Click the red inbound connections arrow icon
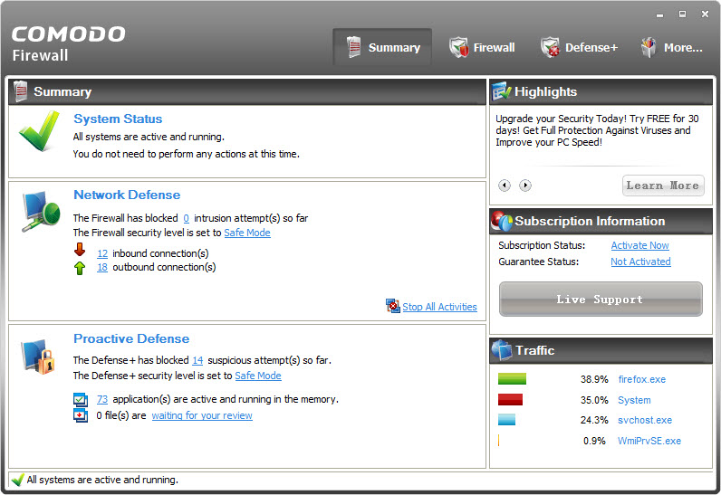721x495 pixels. click(x=80, y=250)
